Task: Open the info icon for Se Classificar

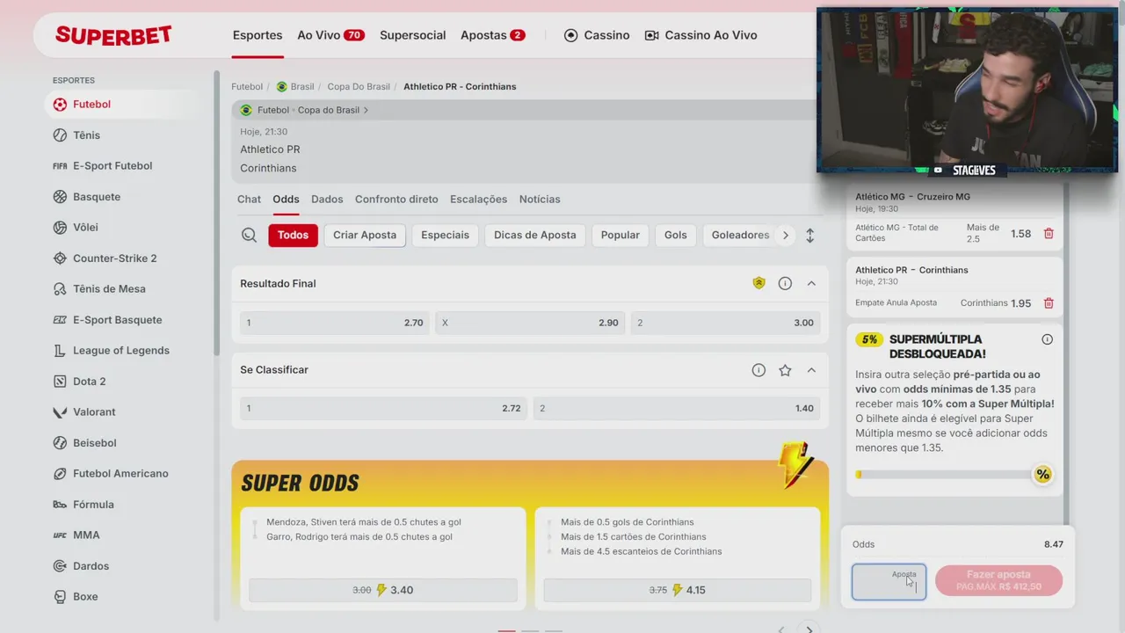Action: click(758, 370)
